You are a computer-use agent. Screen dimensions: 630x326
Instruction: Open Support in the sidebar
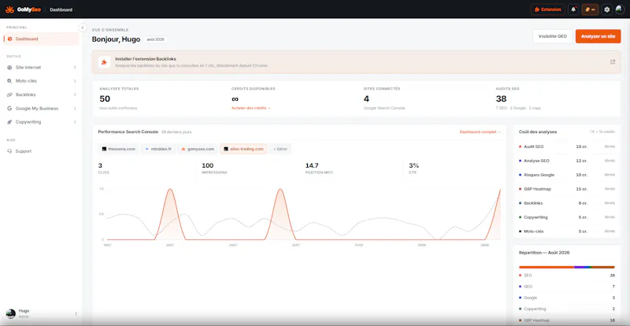(41, 151)
